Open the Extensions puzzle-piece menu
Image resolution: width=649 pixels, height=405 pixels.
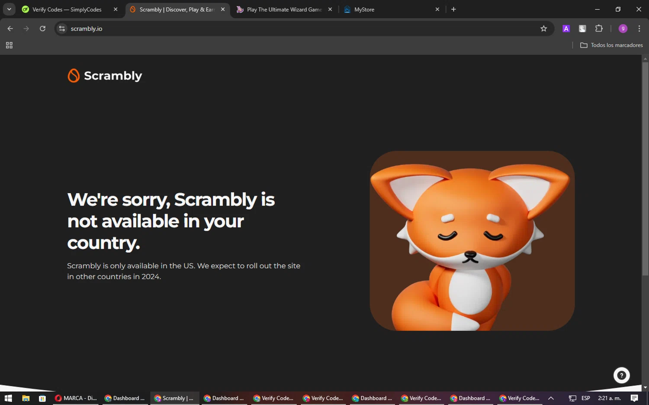click(x=599, y=28)
